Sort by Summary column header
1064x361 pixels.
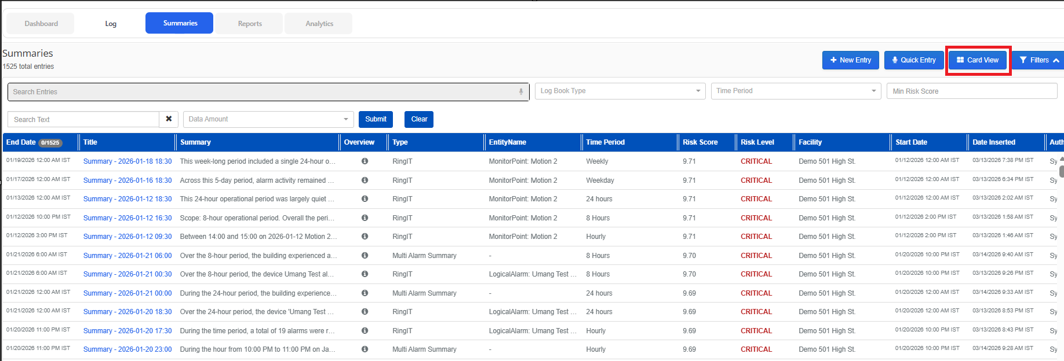pyautogui.click(x=195, y=142)
